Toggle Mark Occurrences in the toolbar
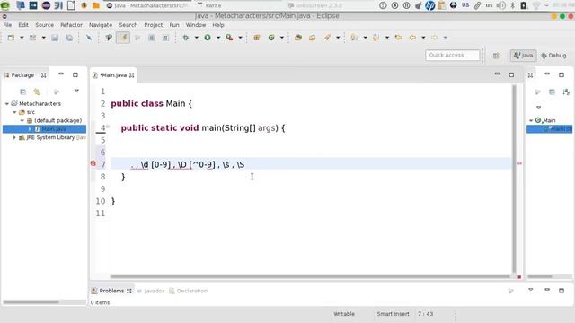This screenshot has height=323, width=575. tap(123, 38)
